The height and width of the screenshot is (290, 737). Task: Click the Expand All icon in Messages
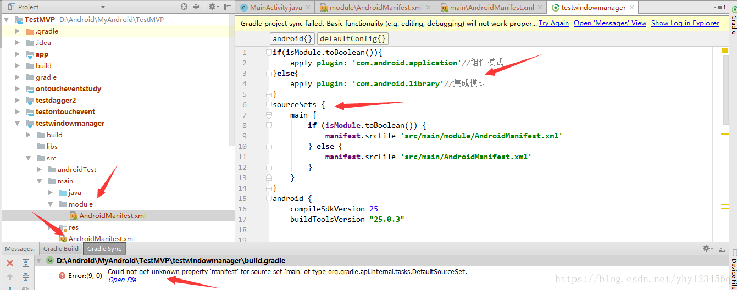(25, 263)
